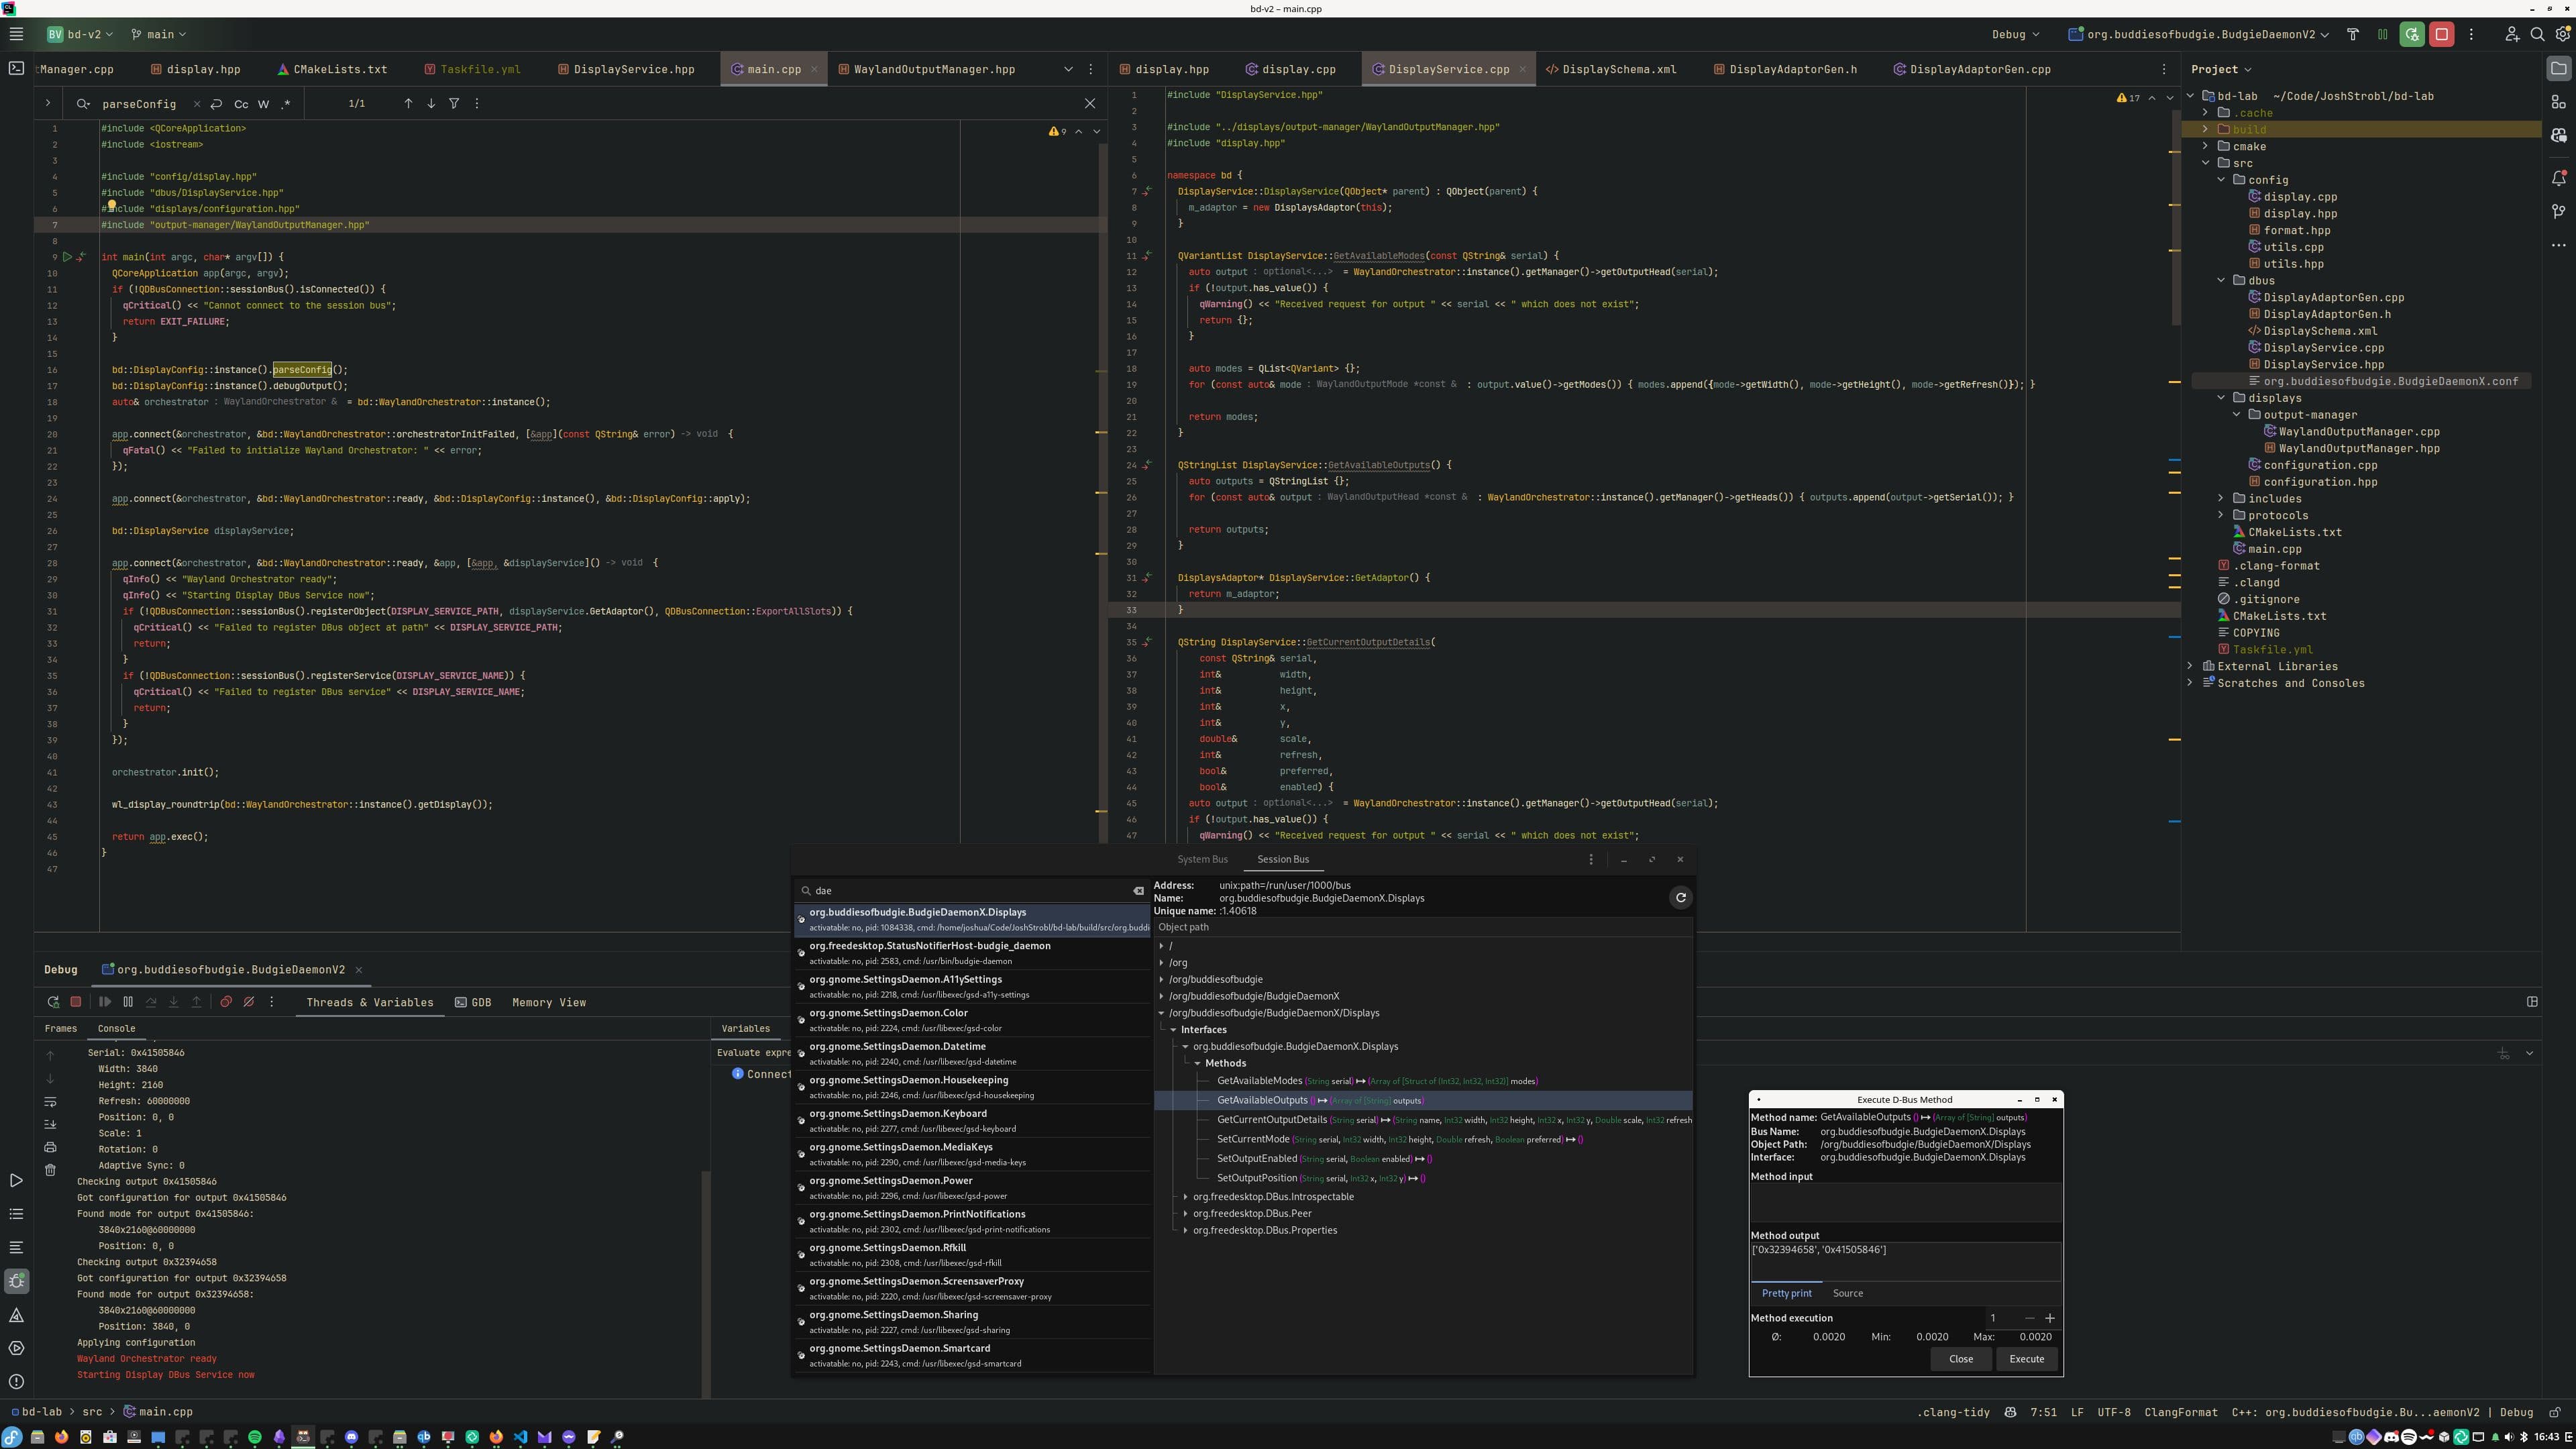Image resolution: width=2576 pixels, height=1449 pixels.
Task: Rerun the debug session
Action: (53, 1001)
